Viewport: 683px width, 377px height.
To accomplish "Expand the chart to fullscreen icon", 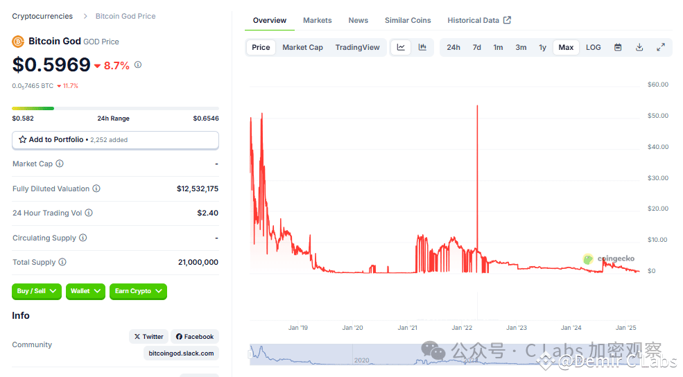I will coord(661,47).
